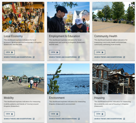View the Housing dashboard

(x=100, y=114)
